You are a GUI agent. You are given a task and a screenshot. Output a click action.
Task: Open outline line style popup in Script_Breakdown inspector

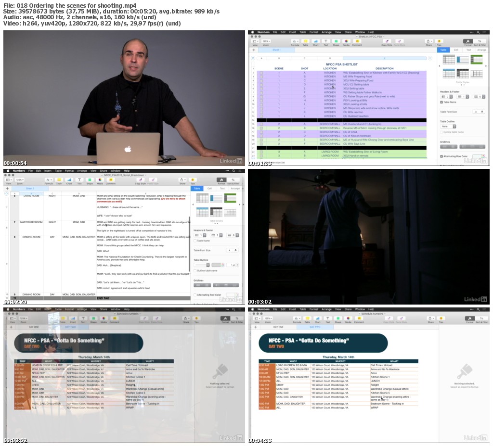202,265
